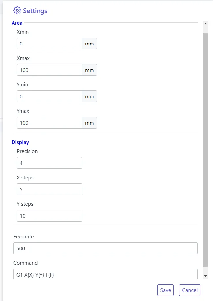Click the Y steps field
This screenshot has height=301, width=213.
point(49,216)
